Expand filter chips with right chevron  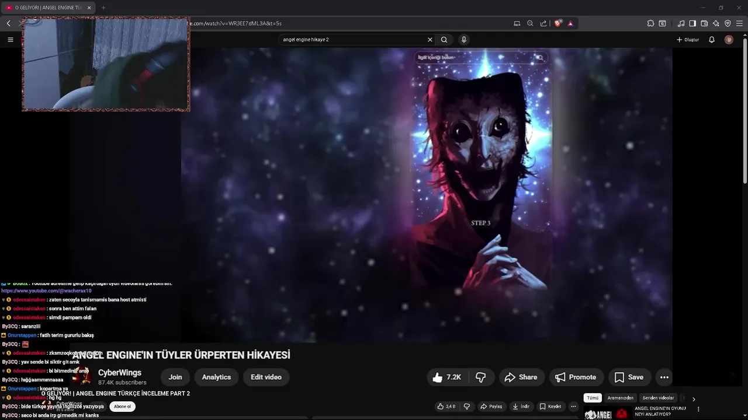click(x=694, y=399)
